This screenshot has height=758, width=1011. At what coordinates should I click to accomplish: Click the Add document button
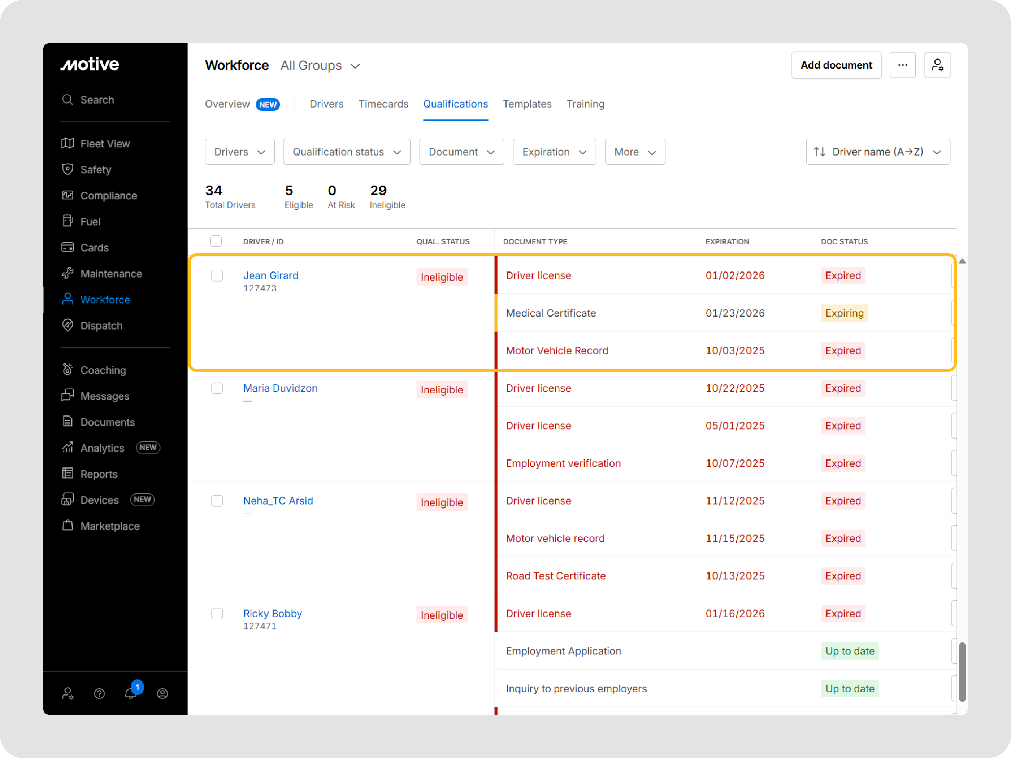click(x=836, y=65)
